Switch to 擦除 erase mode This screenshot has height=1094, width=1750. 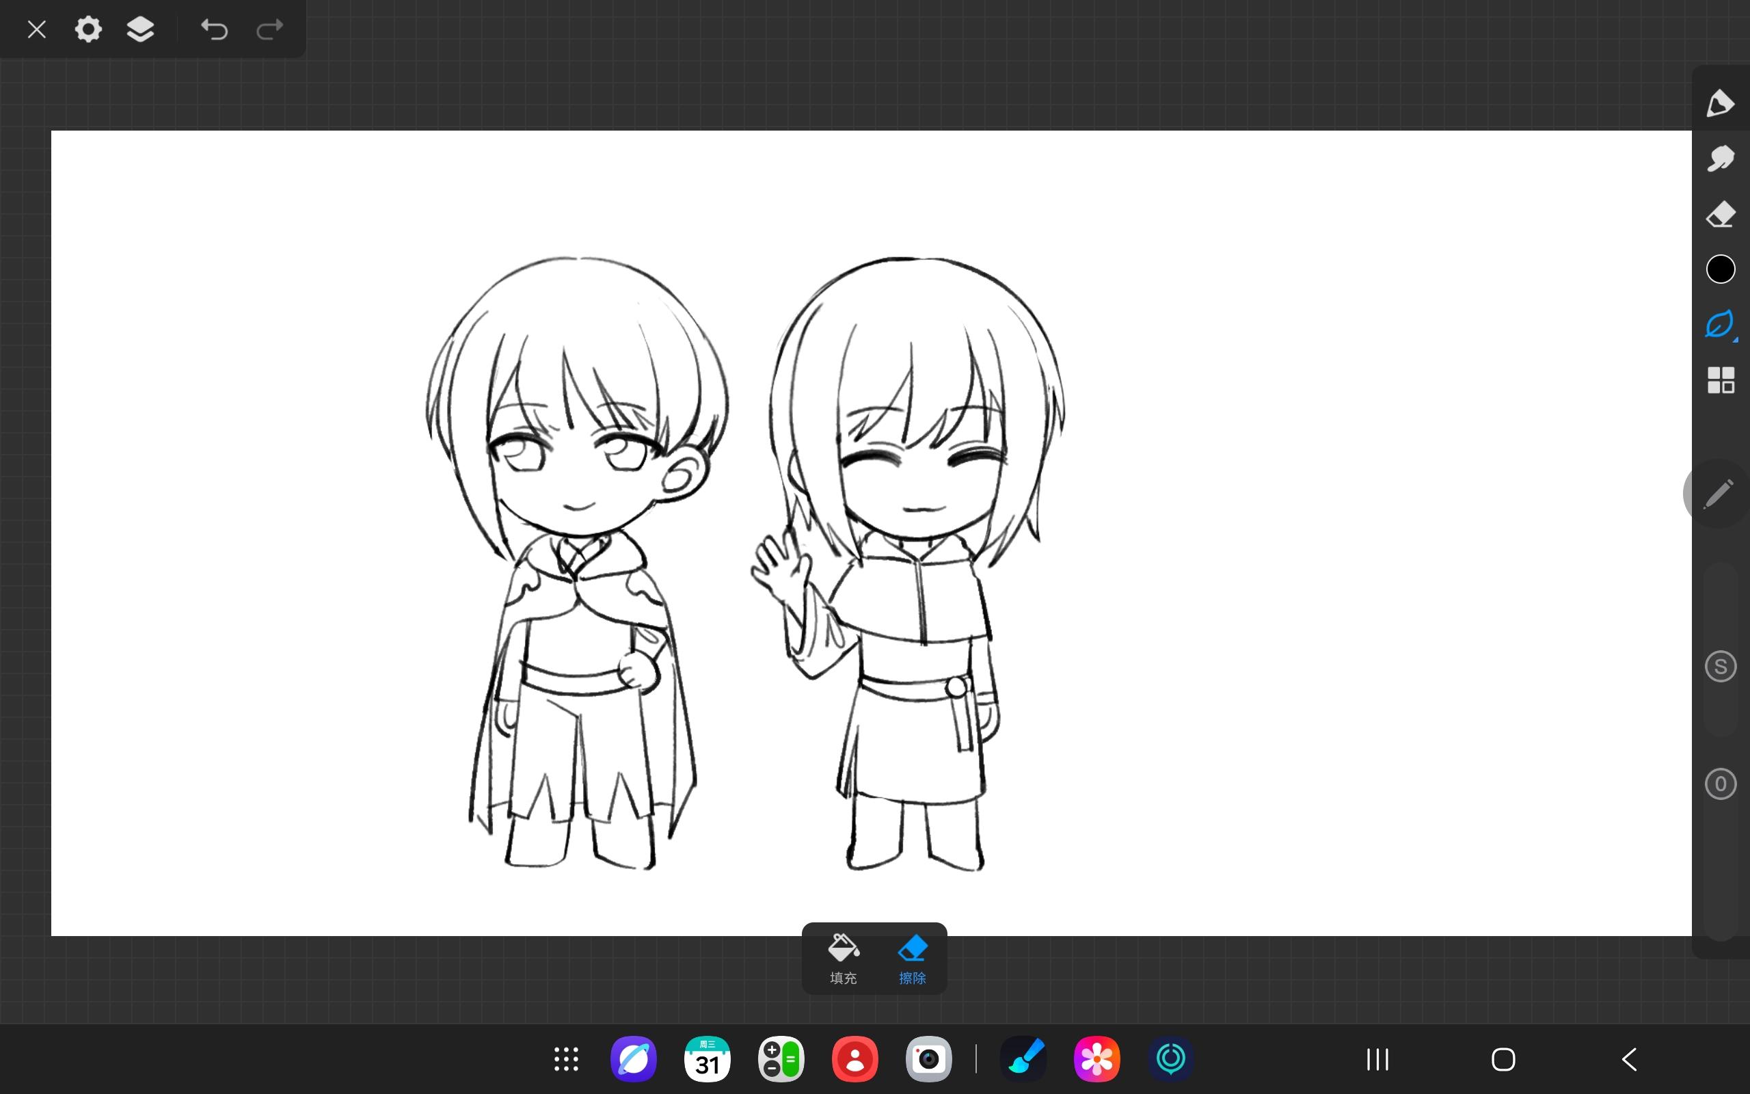coord(912,958)
